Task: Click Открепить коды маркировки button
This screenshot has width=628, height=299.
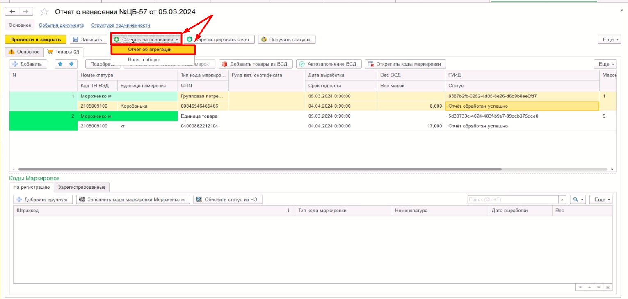Action: 405,64
